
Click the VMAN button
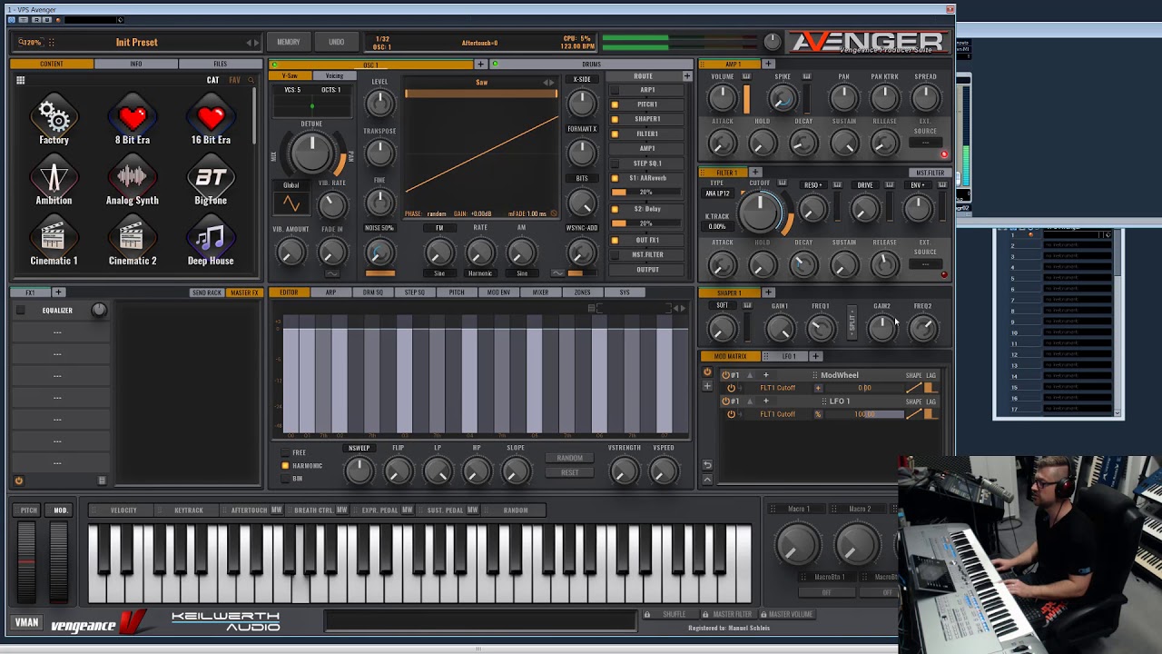[26, 622]
